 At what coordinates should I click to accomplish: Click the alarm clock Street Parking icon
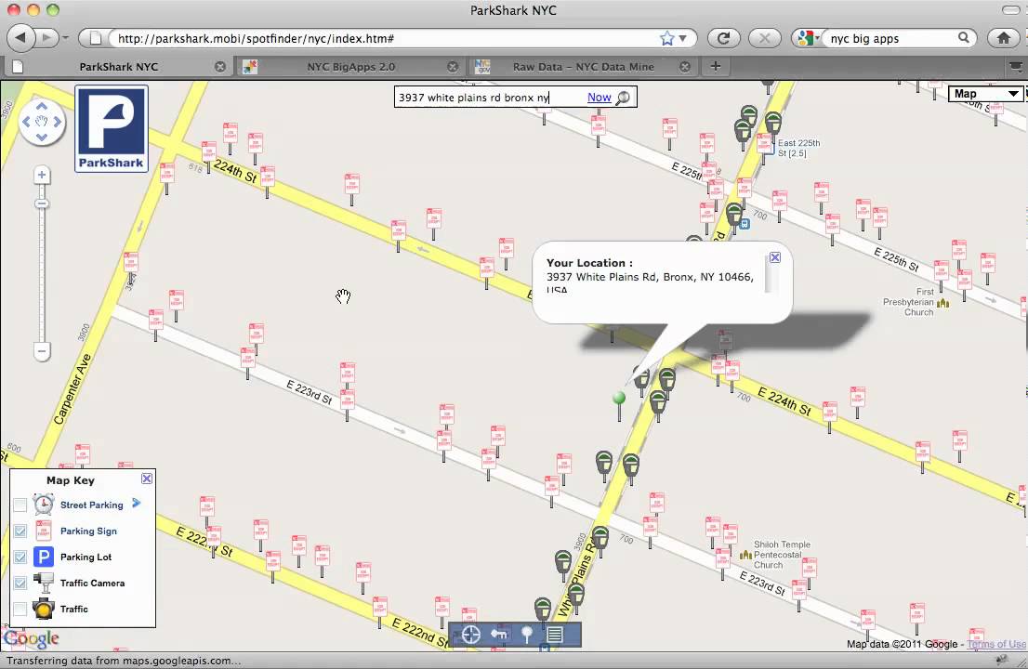coord(44,504)
